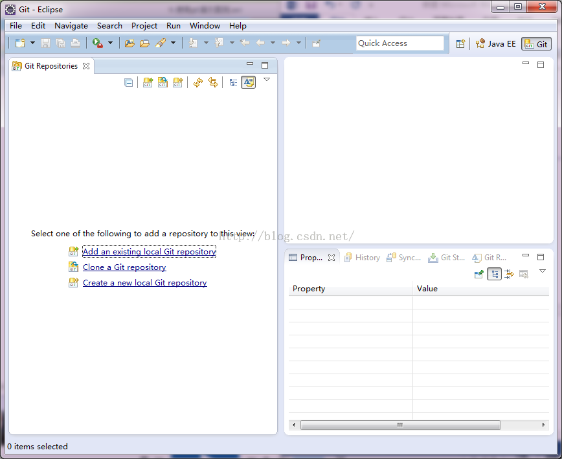Click the Run/Debug launch icon
The width and height of the screenshot is (562, 459).
pos(98,43)
